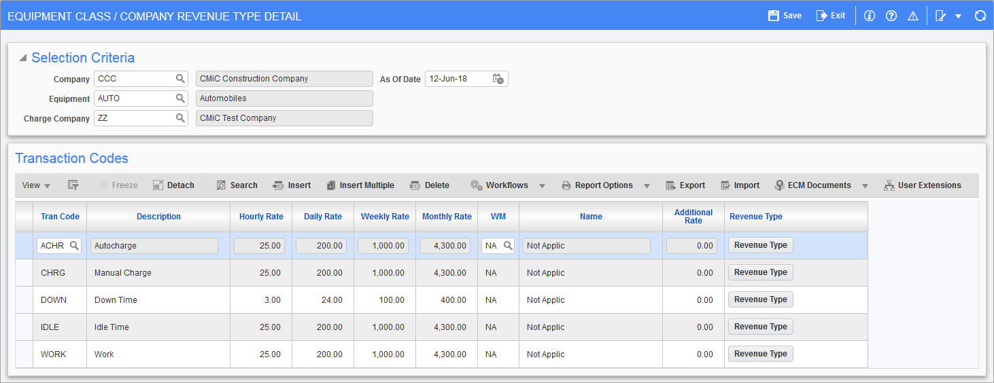Viewport: 994px width, 383px height.
Task: Open the ECM Documents dropdown arrow
Action: (865, 186)
